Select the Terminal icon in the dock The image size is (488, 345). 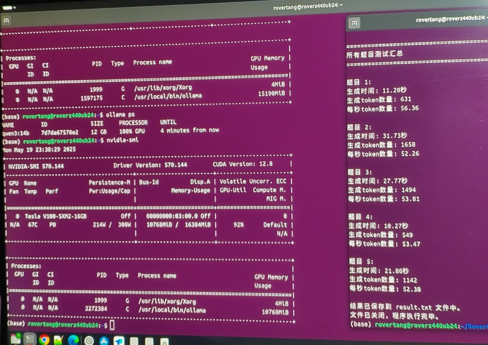pos(29,339)
